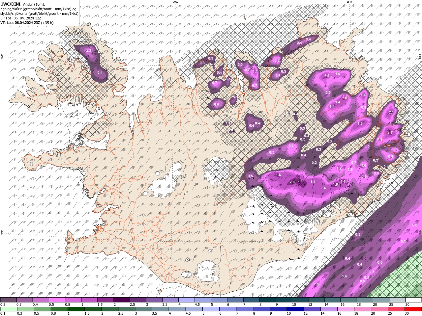Click the '1.8' precipitation value on the map

335,185
